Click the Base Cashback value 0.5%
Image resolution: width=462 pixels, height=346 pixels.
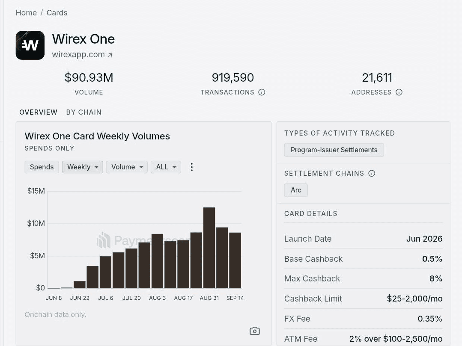[x=432, y=259]
